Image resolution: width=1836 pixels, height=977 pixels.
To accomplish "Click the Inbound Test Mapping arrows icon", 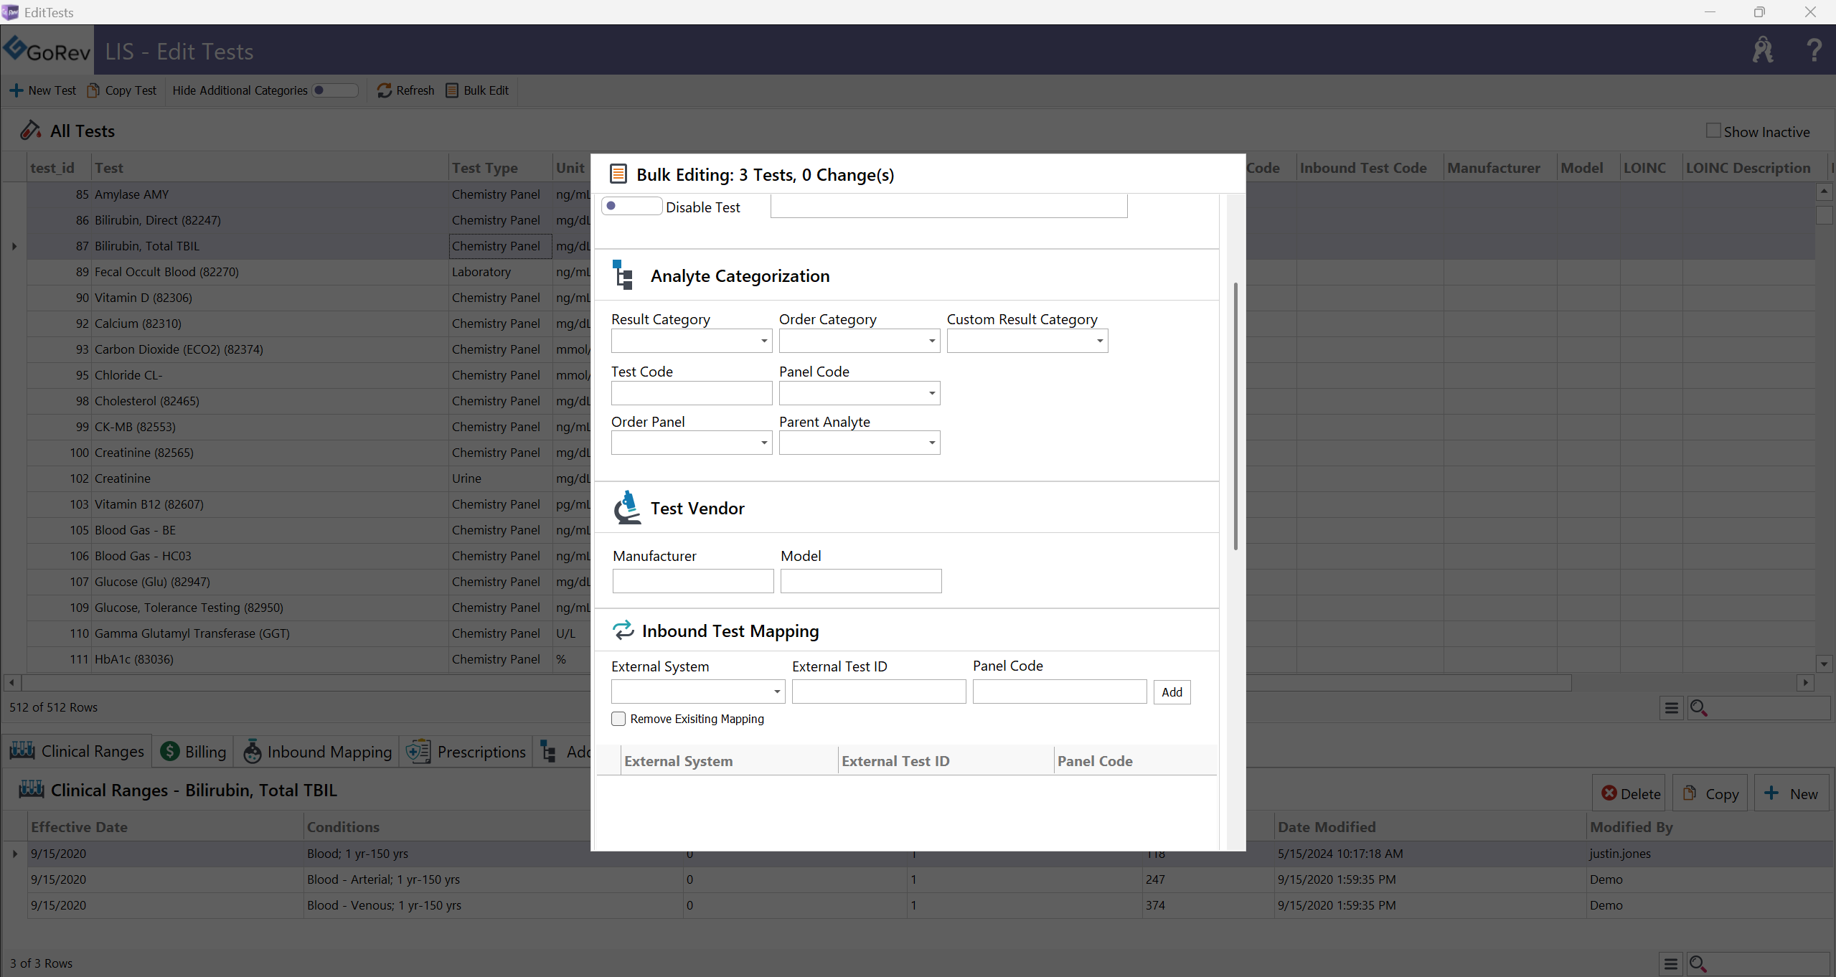I will coord(623,631).
